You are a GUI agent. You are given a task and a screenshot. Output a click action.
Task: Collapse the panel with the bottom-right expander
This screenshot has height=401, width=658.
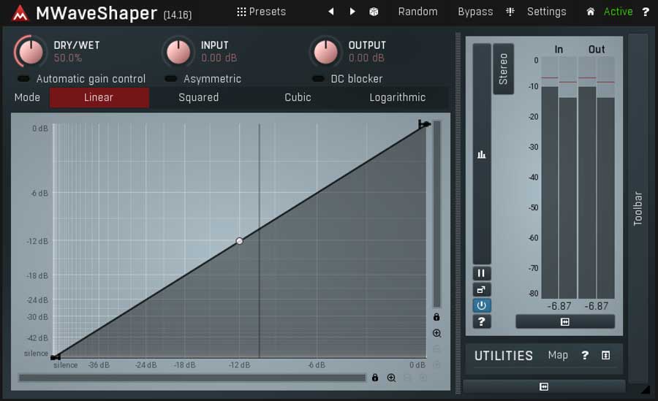click(544, 386)
